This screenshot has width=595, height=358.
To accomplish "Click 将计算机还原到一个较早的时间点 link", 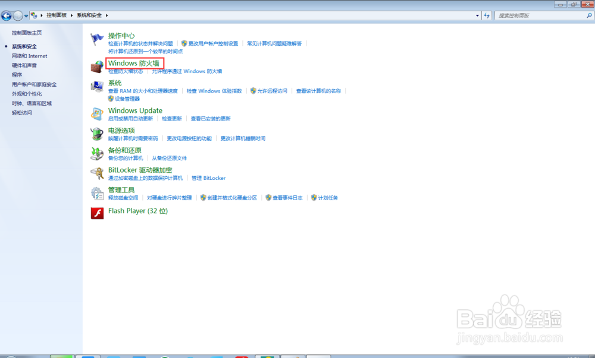I will coord(145,52).
